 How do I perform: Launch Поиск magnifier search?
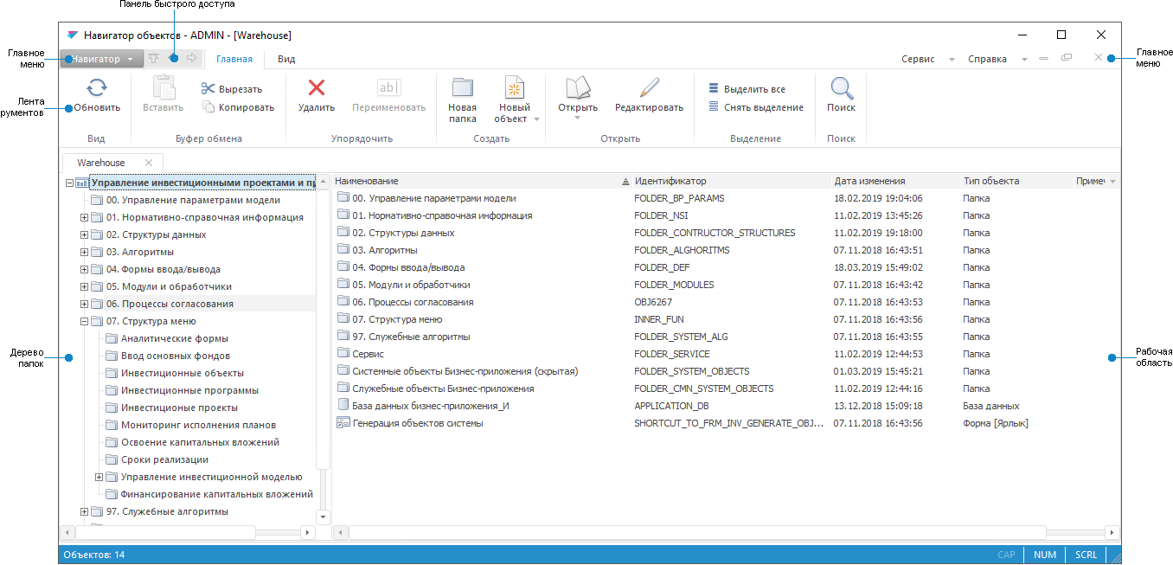[841, 87]
